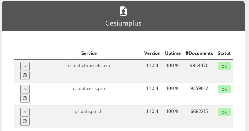Show chart for g1.data.e-is.pro

25,89
